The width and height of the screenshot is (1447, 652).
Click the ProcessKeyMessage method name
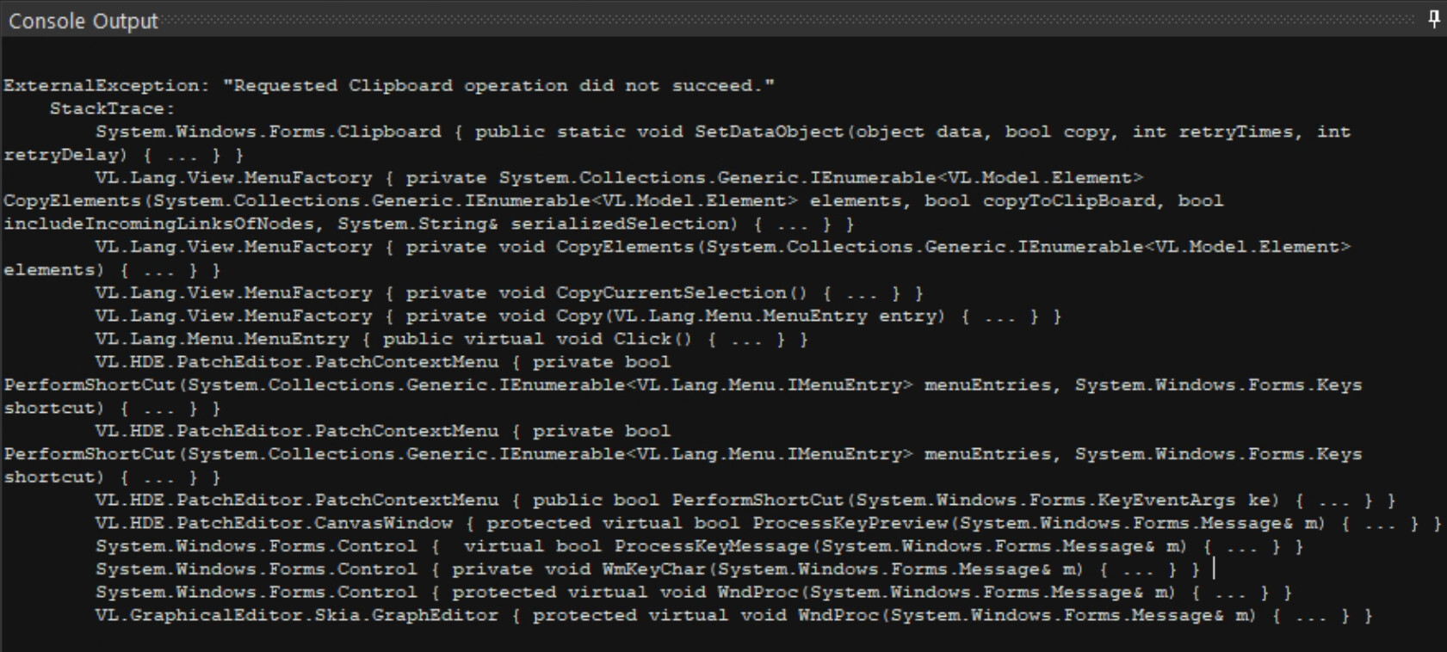pyautogui.click(x=711, y=547)
